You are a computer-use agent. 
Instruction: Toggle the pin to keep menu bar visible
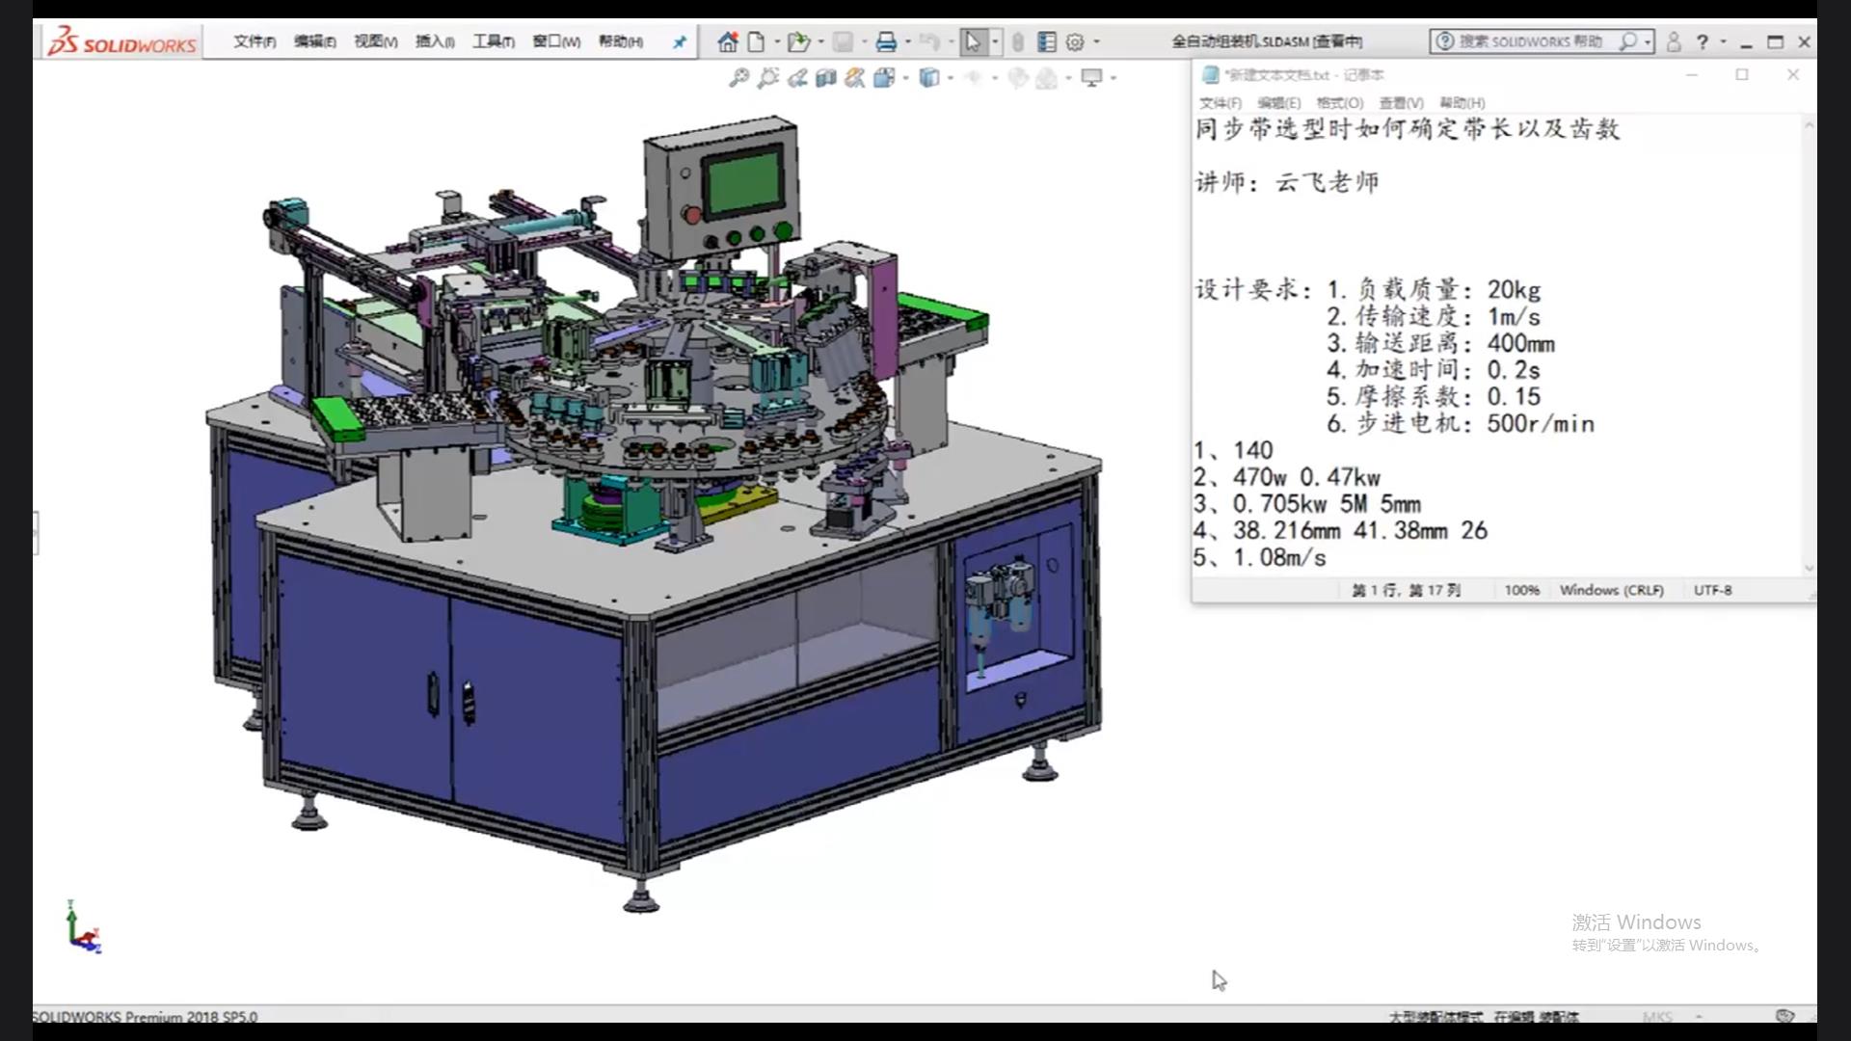pyautogui.click(x=680, y=41)
